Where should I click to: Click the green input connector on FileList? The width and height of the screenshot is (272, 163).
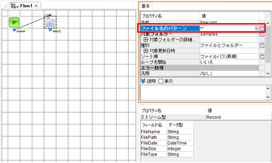(50, 15)
